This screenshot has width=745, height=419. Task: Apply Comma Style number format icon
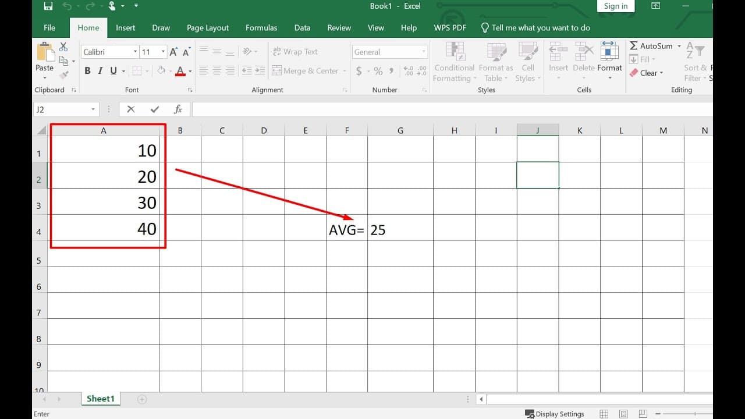coord(392,71)
